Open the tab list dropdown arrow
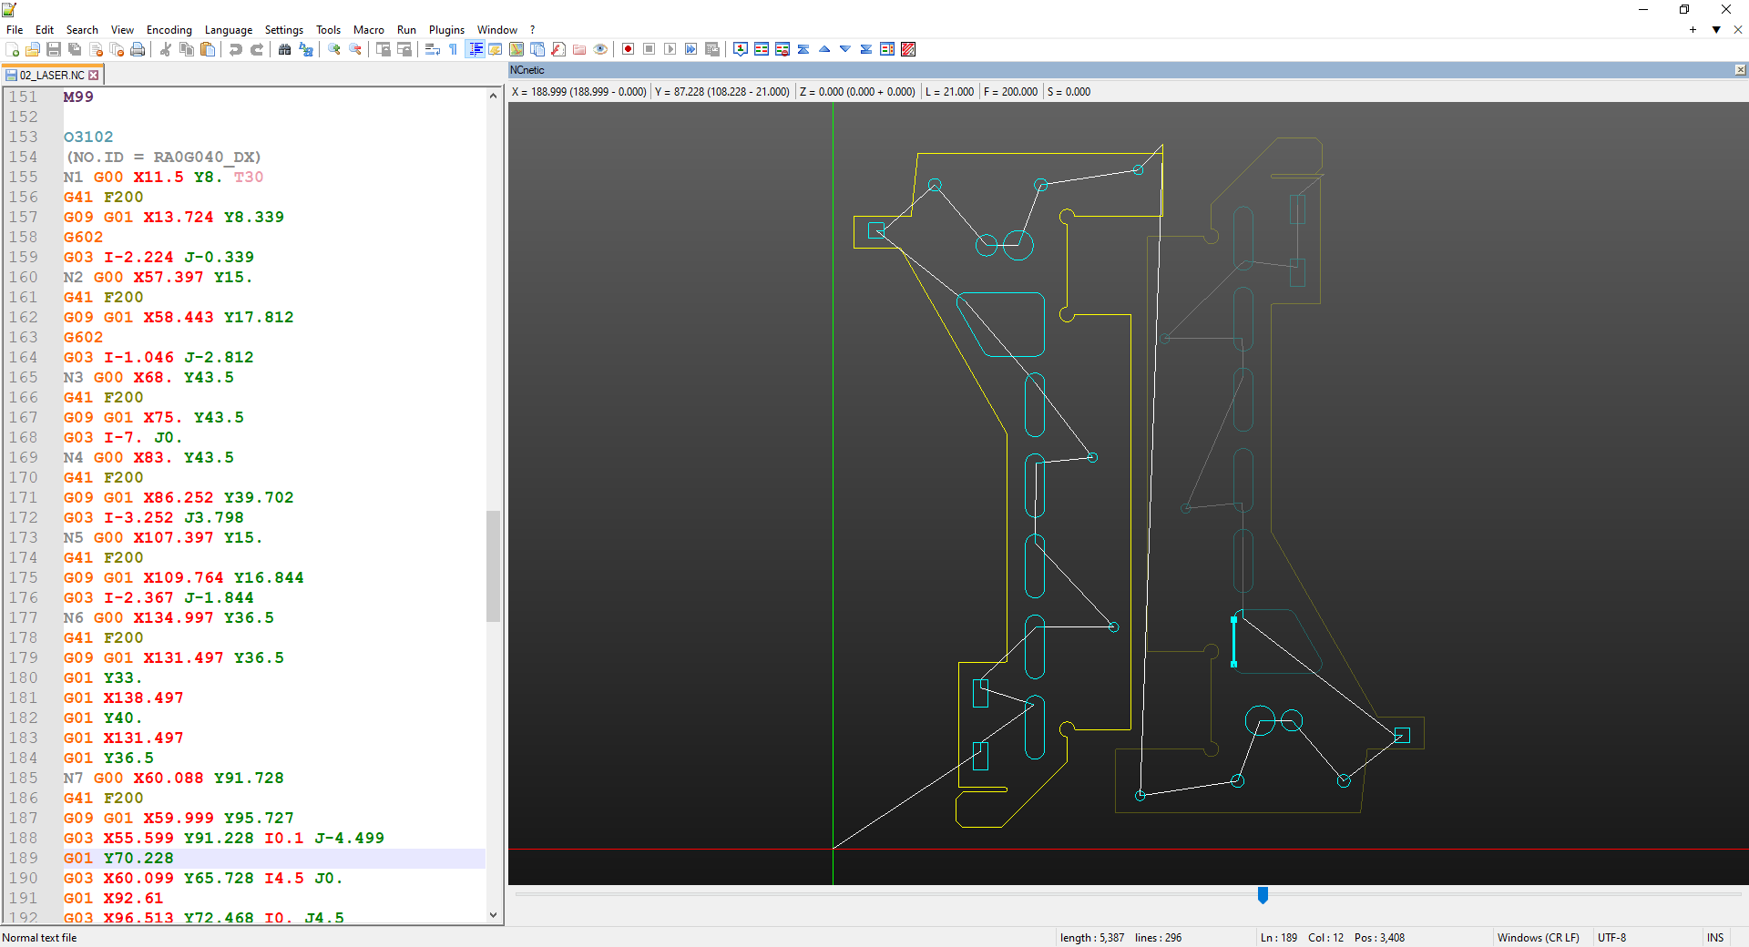Image resolution: width=1749 pixels, height=947 pixels. click(1716, 30)
